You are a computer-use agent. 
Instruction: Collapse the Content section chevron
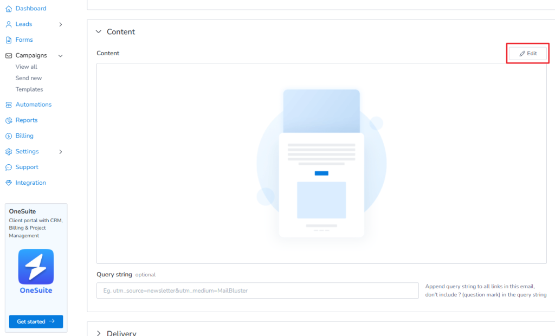(99, 31)
